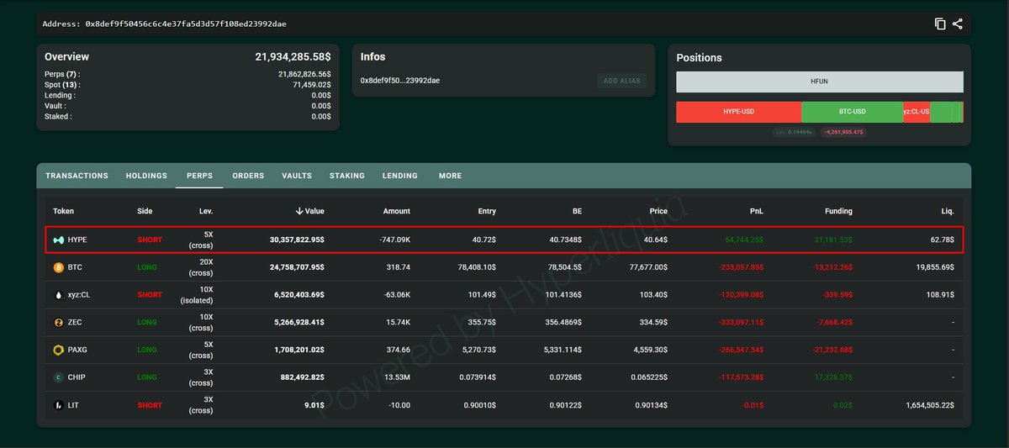Click the HYPE amount -747.09K
Image resolution: width=1009 pixels, height=448 pixels.
pos(394,240)
